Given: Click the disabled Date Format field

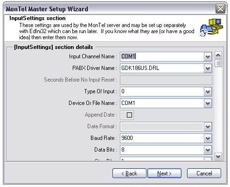Looking at the screenshot, I should pos(162,126).
